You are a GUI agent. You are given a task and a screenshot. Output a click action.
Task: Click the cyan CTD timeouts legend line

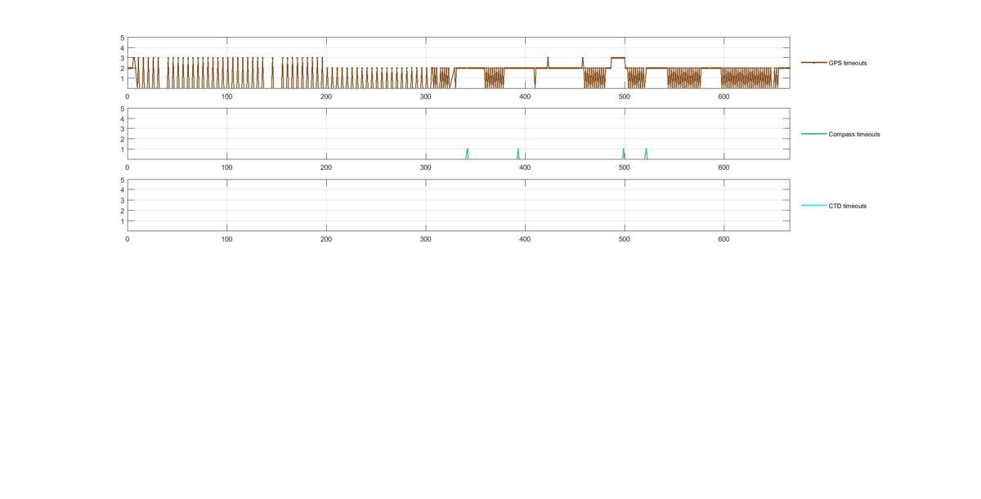813,206
